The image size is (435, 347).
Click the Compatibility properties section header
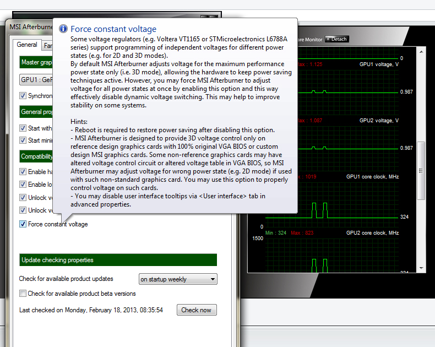click(x=36, y=156)
